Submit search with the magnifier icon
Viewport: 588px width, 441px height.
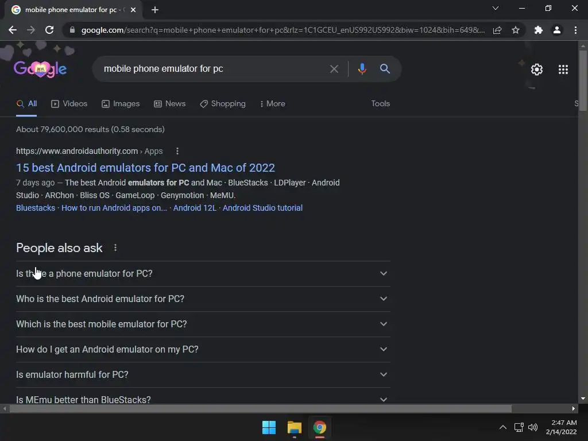point(385,69)
